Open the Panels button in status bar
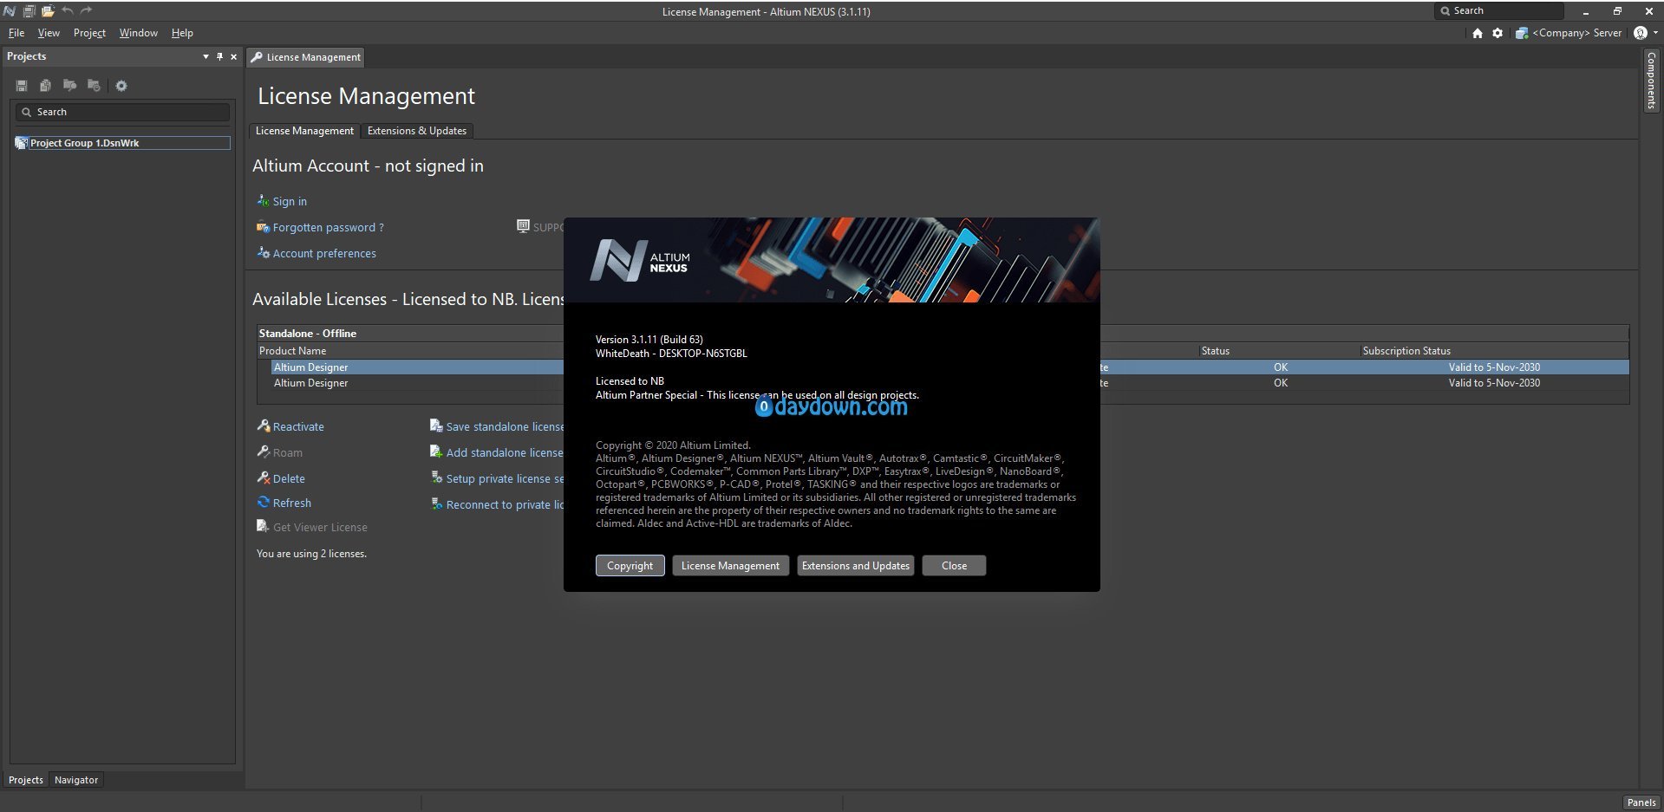Viewport: 1664px width, 812px height. [x=1641, y=802]
